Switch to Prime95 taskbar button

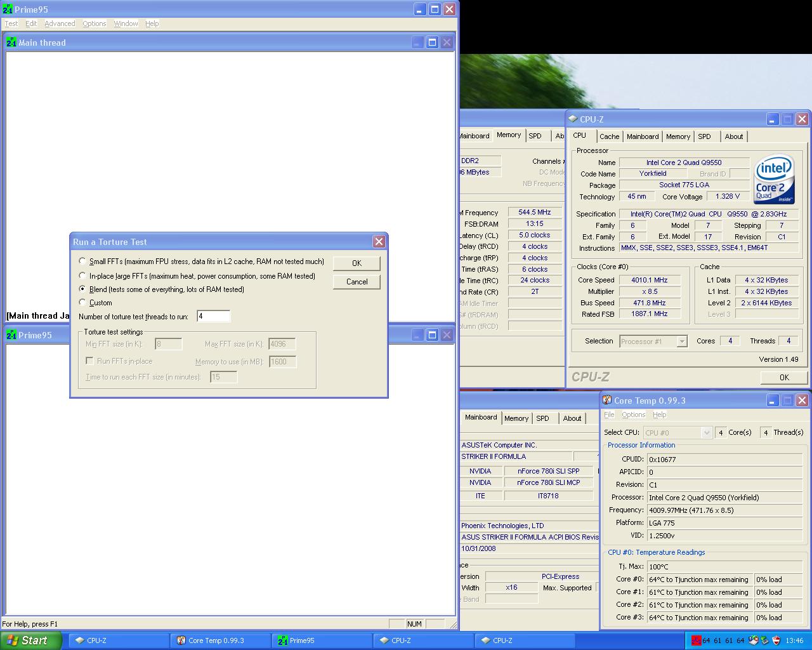(322, 640)
